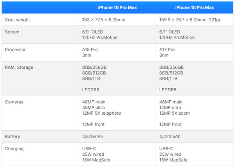Click the 12MP 5X zoom camera line
The image size is (234, 167).
(x=175, y=113)
